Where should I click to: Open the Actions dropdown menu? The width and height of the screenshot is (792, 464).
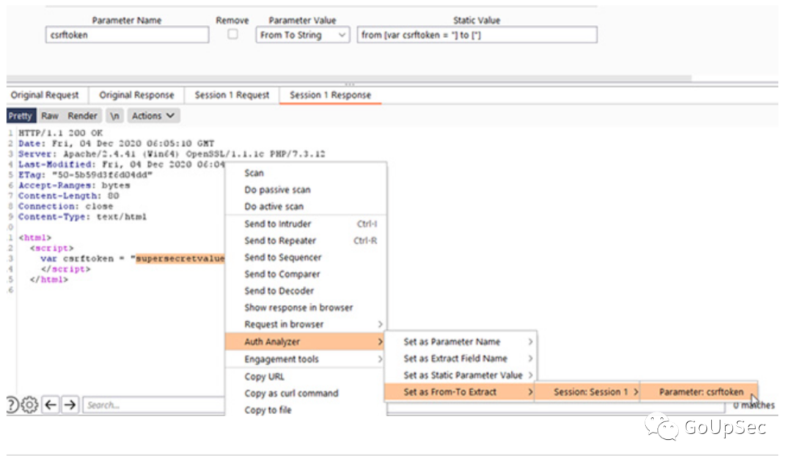point(153,116)
